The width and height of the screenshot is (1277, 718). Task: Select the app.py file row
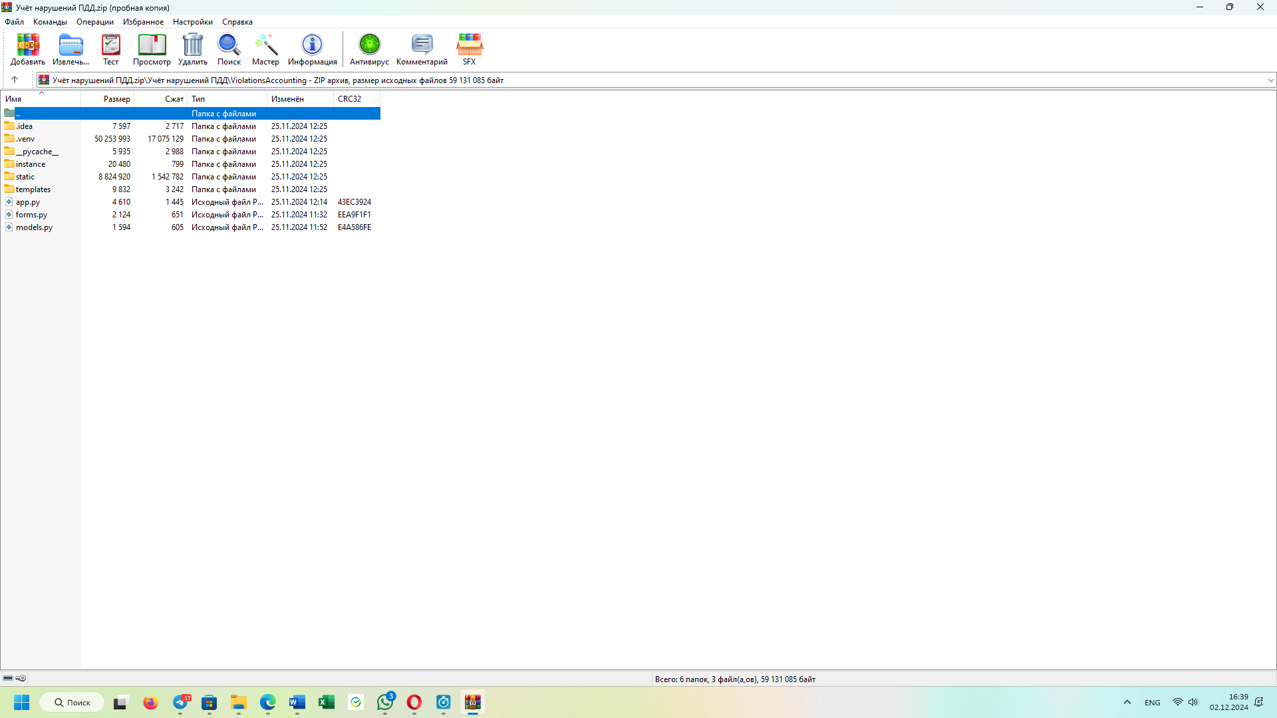(x=28, y=202)
